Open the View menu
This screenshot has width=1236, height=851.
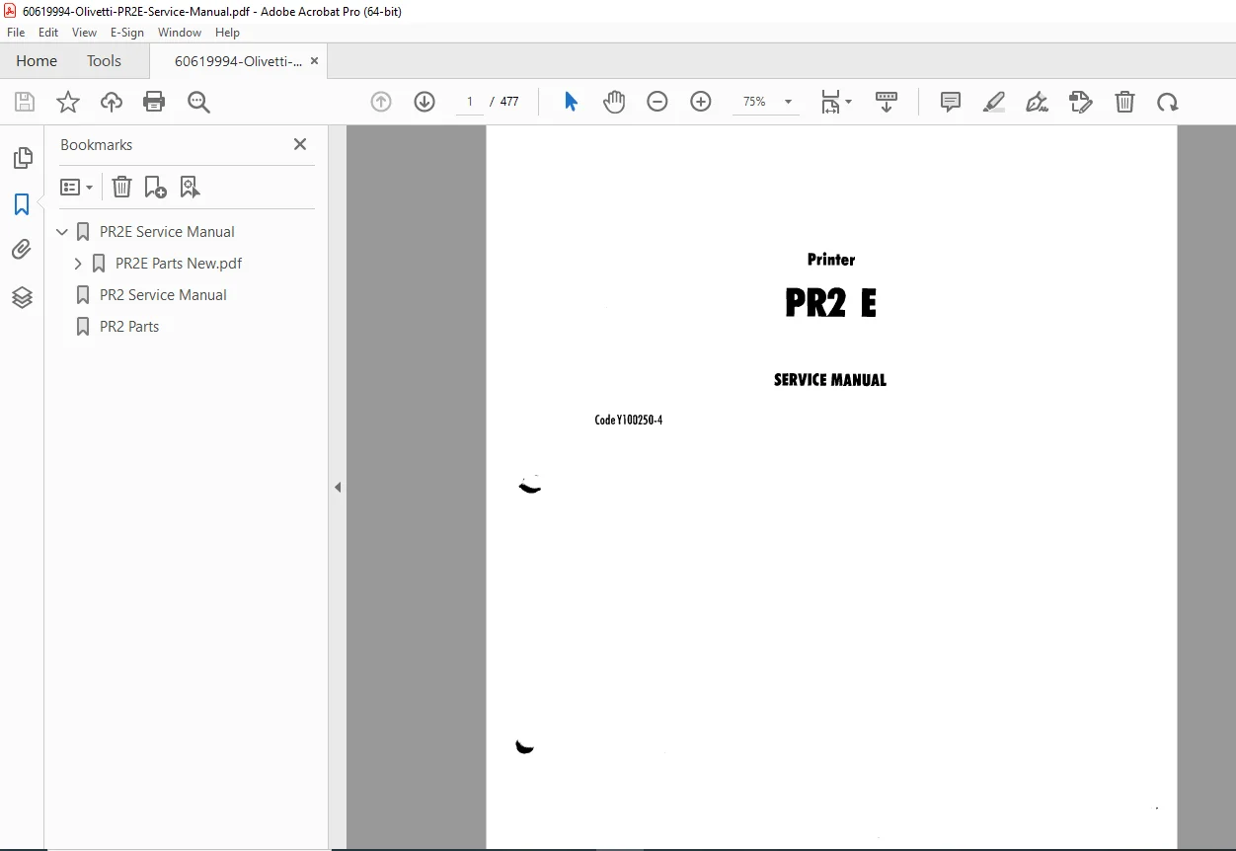(84, 33)
